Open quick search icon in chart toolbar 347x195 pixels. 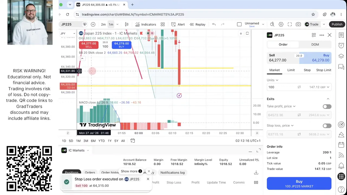click(272, 24)
